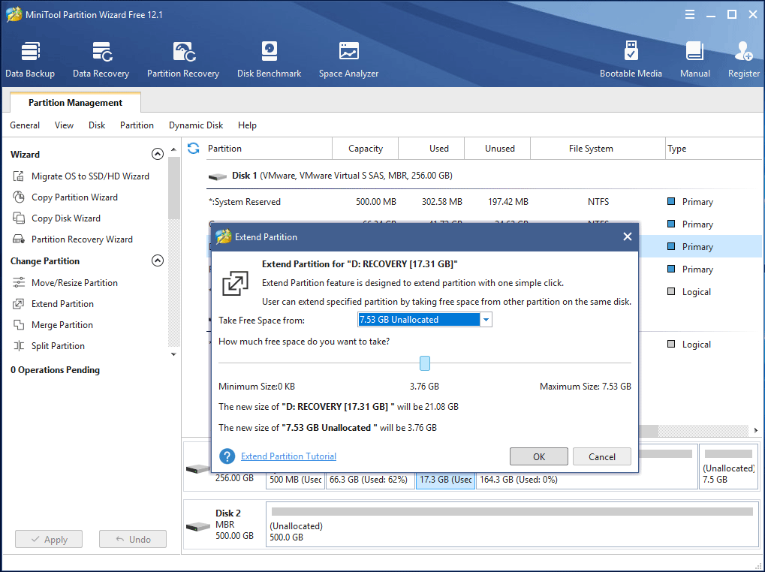Viewport: 765px width, 572px height.
Task: Open Partition Recovery from the toolbar
Action: coord(183,59)
